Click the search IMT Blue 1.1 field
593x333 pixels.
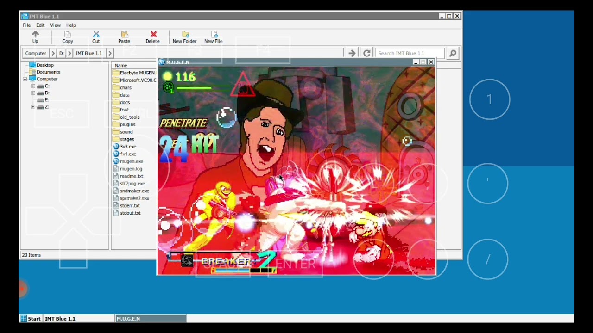point(410,53)
